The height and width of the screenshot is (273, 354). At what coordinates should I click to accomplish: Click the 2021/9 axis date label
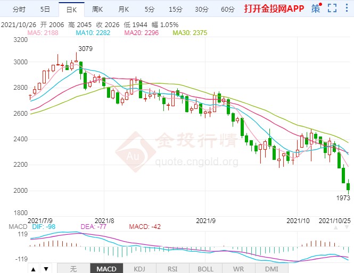tap(205, 221)
